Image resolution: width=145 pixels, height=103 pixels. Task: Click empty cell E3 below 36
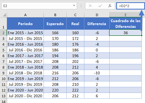pos(125,39)
